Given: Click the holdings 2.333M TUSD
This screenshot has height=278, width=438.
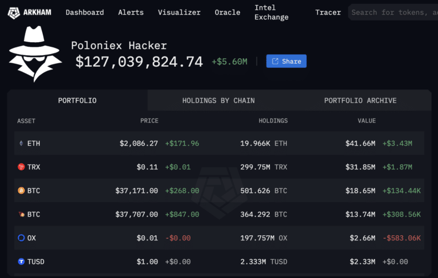Looking at the screenshot, I should (263, 261).
